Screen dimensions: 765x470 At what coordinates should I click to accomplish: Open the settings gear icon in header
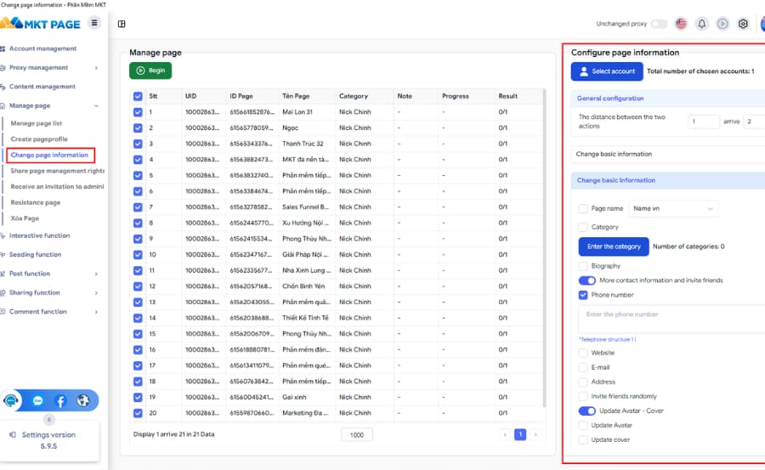point(743,24)
